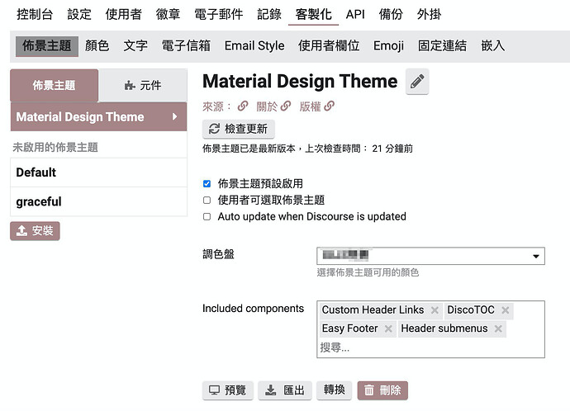Viewport: 570px width, 411px height.
Task: Open the 來源 source link icon
Action: (243, 106)
